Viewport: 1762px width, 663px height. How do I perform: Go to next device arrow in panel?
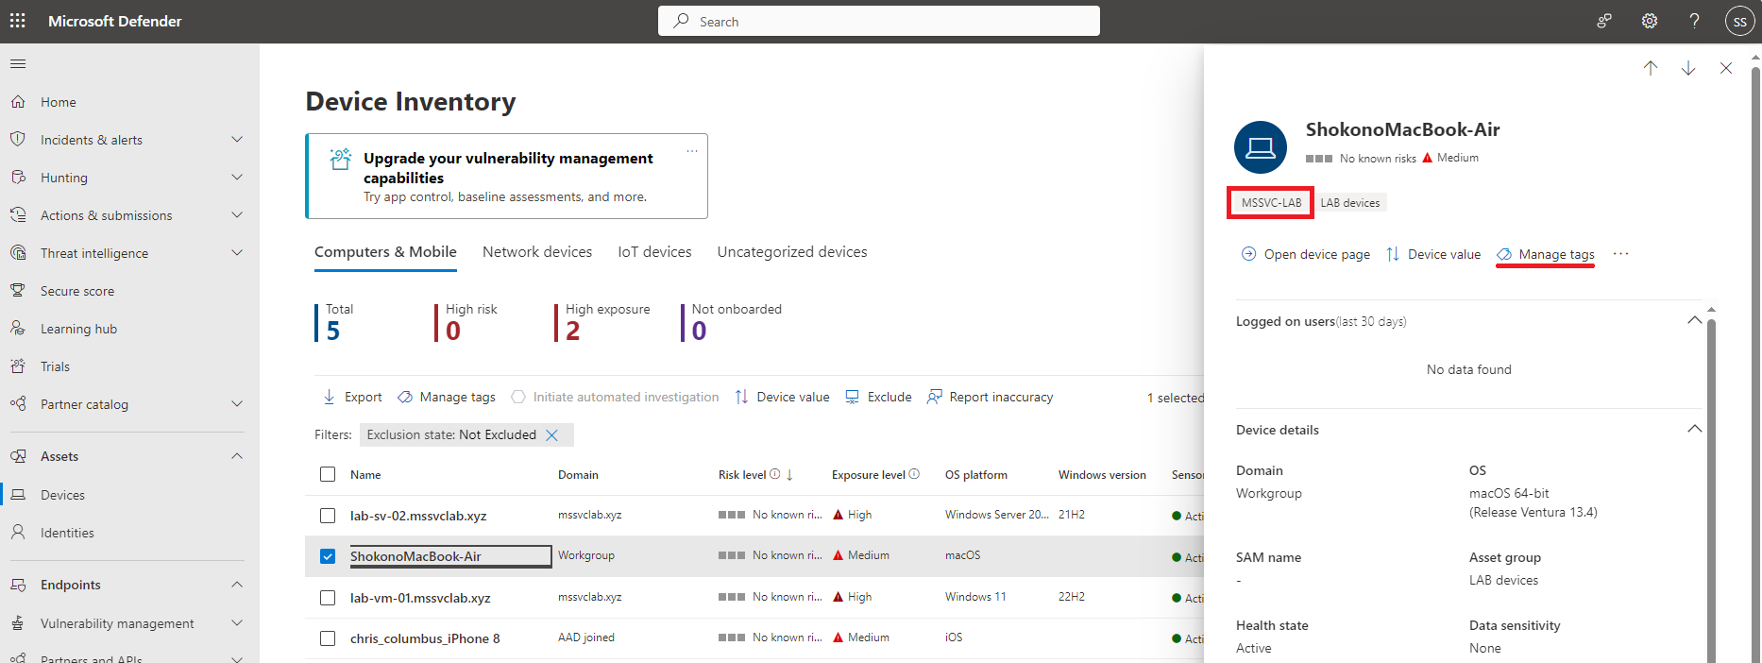(x=1688, y=68)
